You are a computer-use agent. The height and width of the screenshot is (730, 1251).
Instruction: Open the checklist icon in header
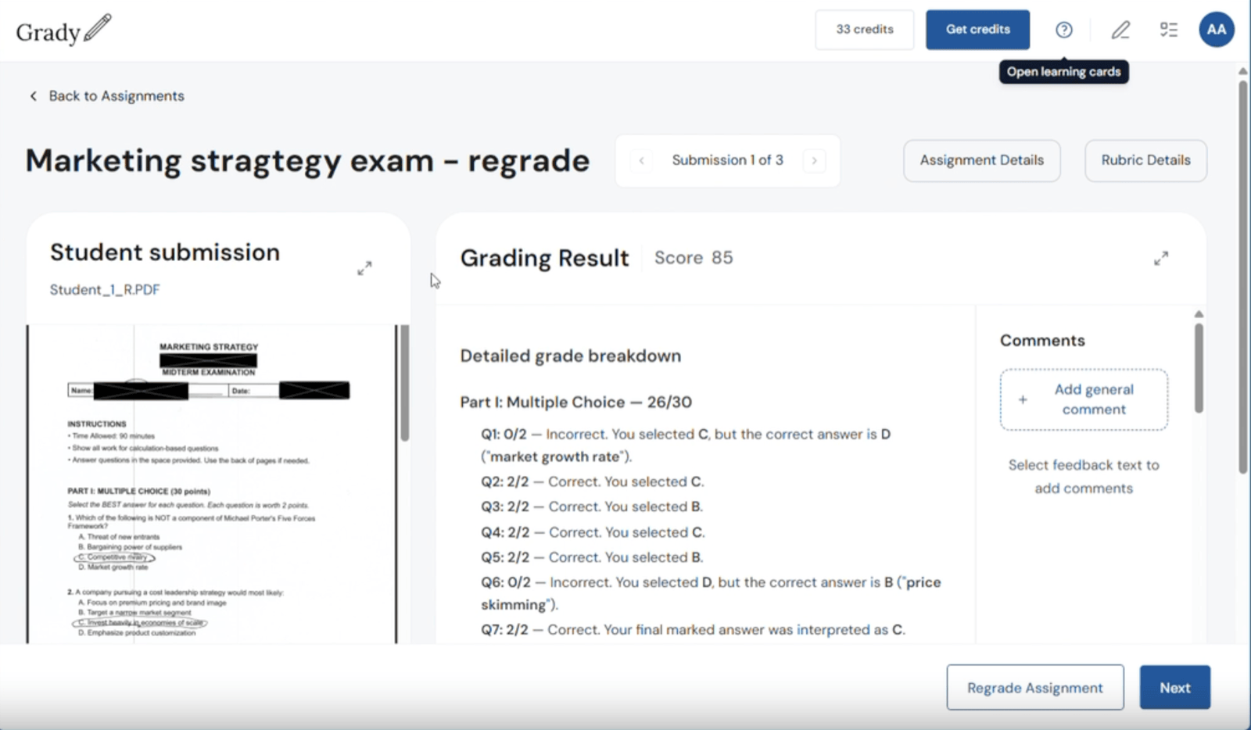point(1169,30)
